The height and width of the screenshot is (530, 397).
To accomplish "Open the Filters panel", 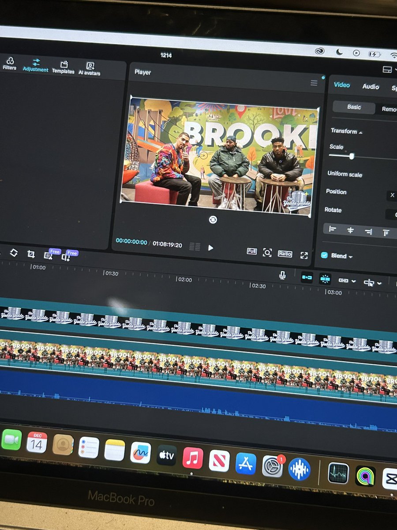I will point(10,63).
